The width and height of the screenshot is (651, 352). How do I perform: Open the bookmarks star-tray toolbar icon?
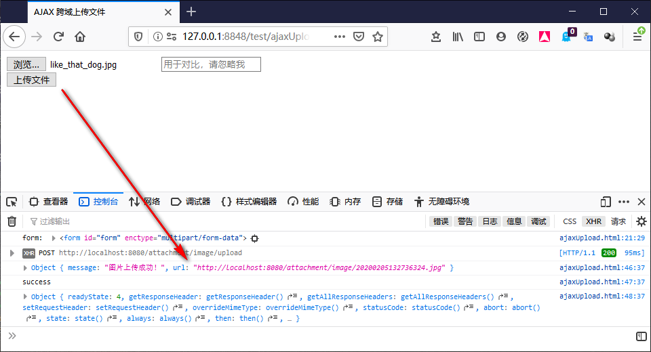click(435, 37)
